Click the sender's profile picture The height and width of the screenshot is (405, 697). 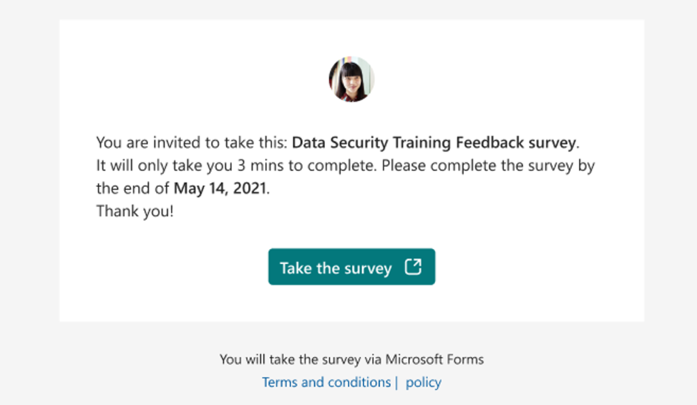point(351,79)
